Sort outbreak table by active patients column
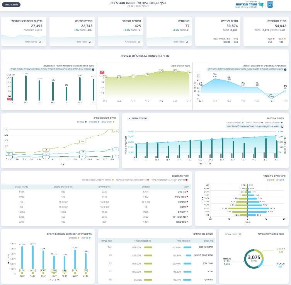 104,187
